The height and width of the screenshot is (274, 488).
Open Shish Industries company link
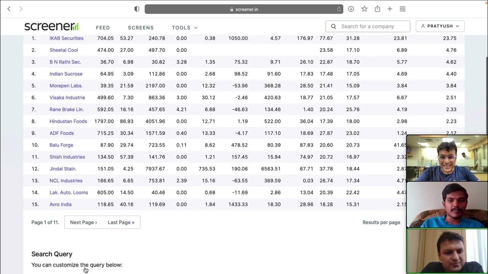(67, 157)
